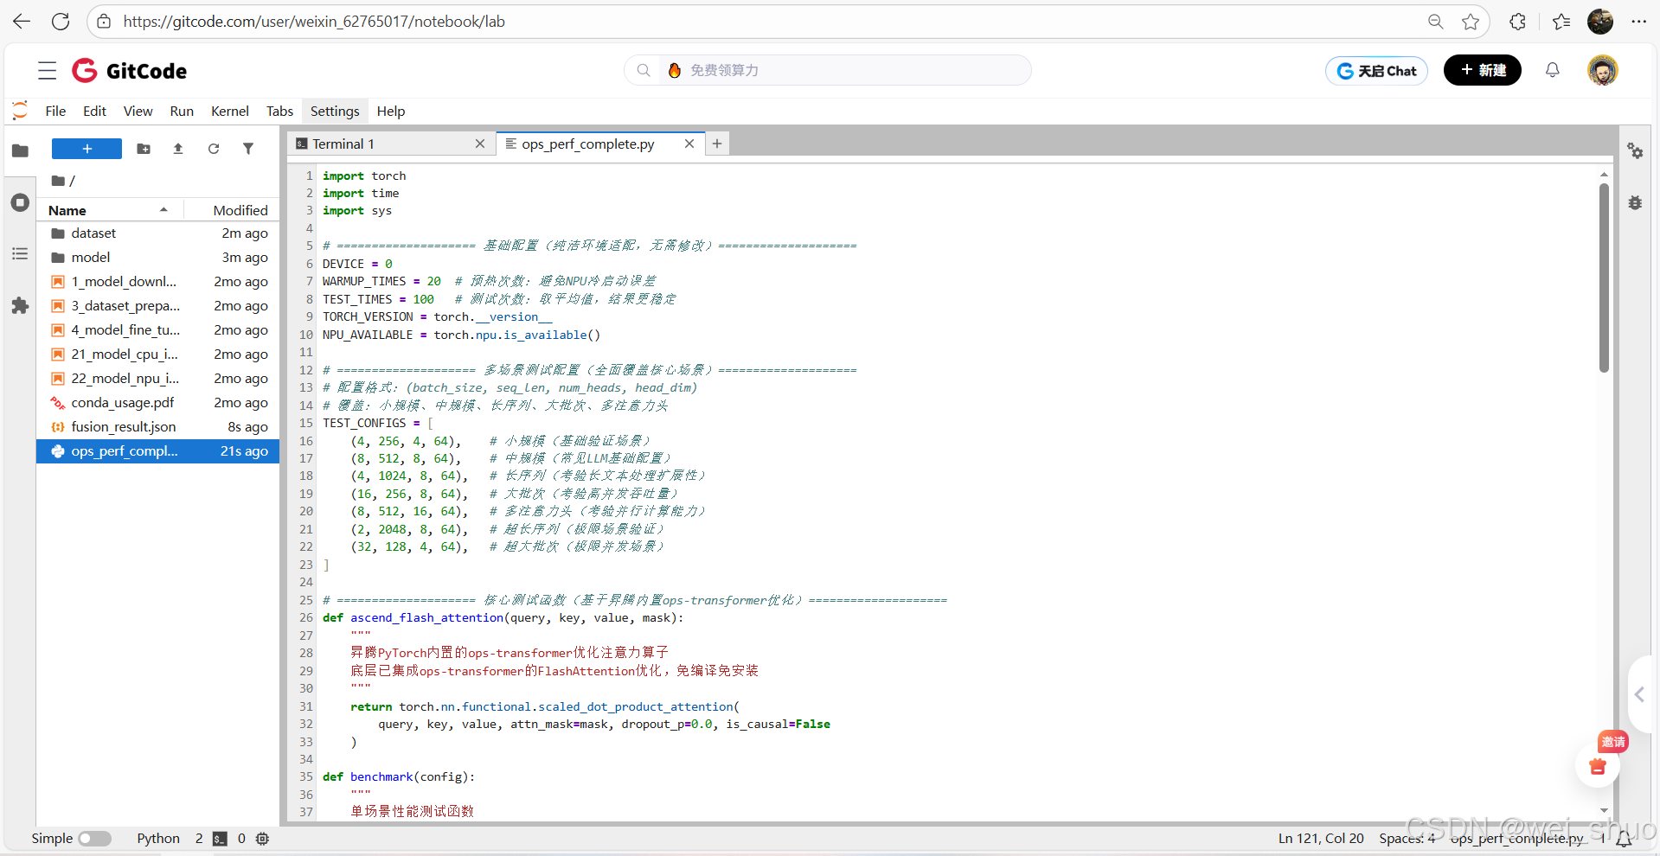Image resolution: width=1660 pixels, height=856 pixels.
Task: Bookmark page with star icon
Action: click(1471, 22)
